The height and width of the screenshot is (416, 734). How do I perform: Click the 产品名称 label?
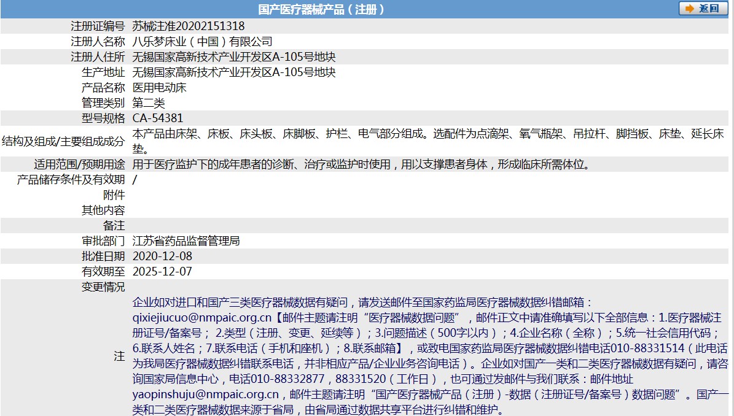pos(103,88)
